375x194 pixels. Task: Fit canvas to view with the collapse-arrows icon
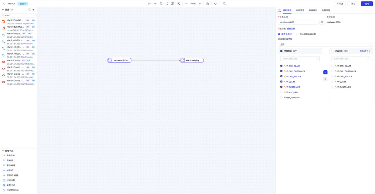[167, 4]
